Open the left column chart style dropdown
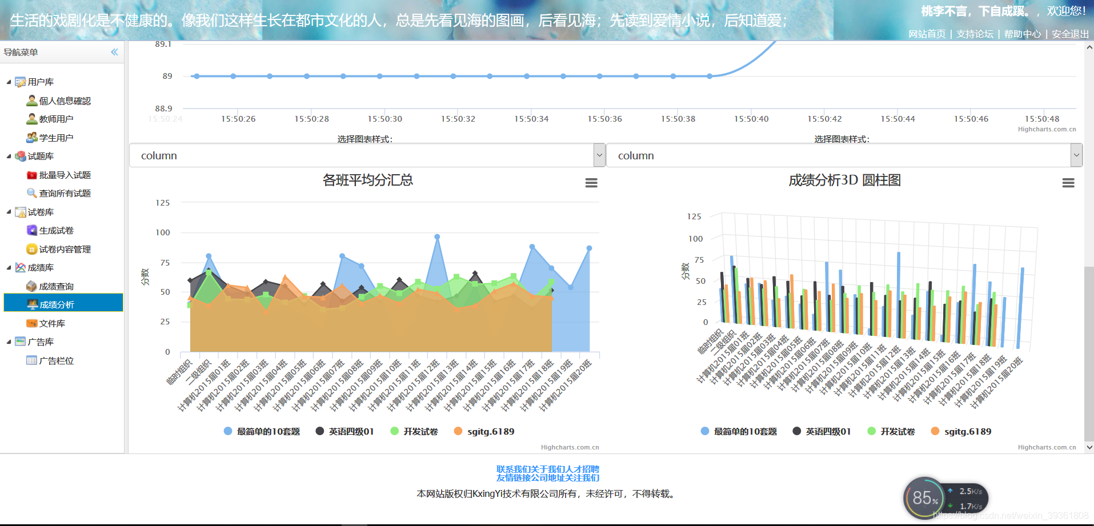 coord(598,155)
